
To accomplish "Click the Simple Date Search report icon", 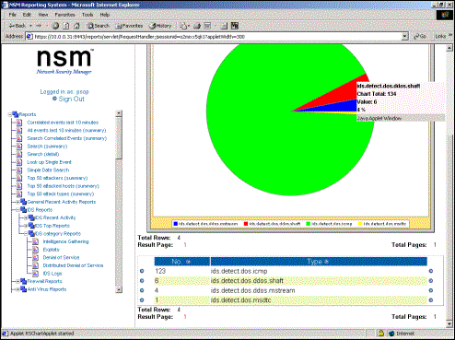I will coord(19,170).
